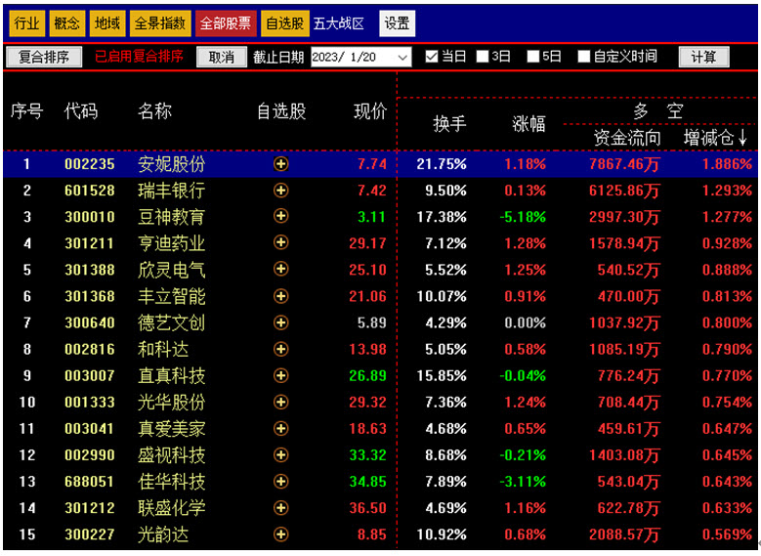This screenshot has height=556, width=761.
Task: Add 丰立智能 to watchlist with plus icon
Action: point(280,296)
